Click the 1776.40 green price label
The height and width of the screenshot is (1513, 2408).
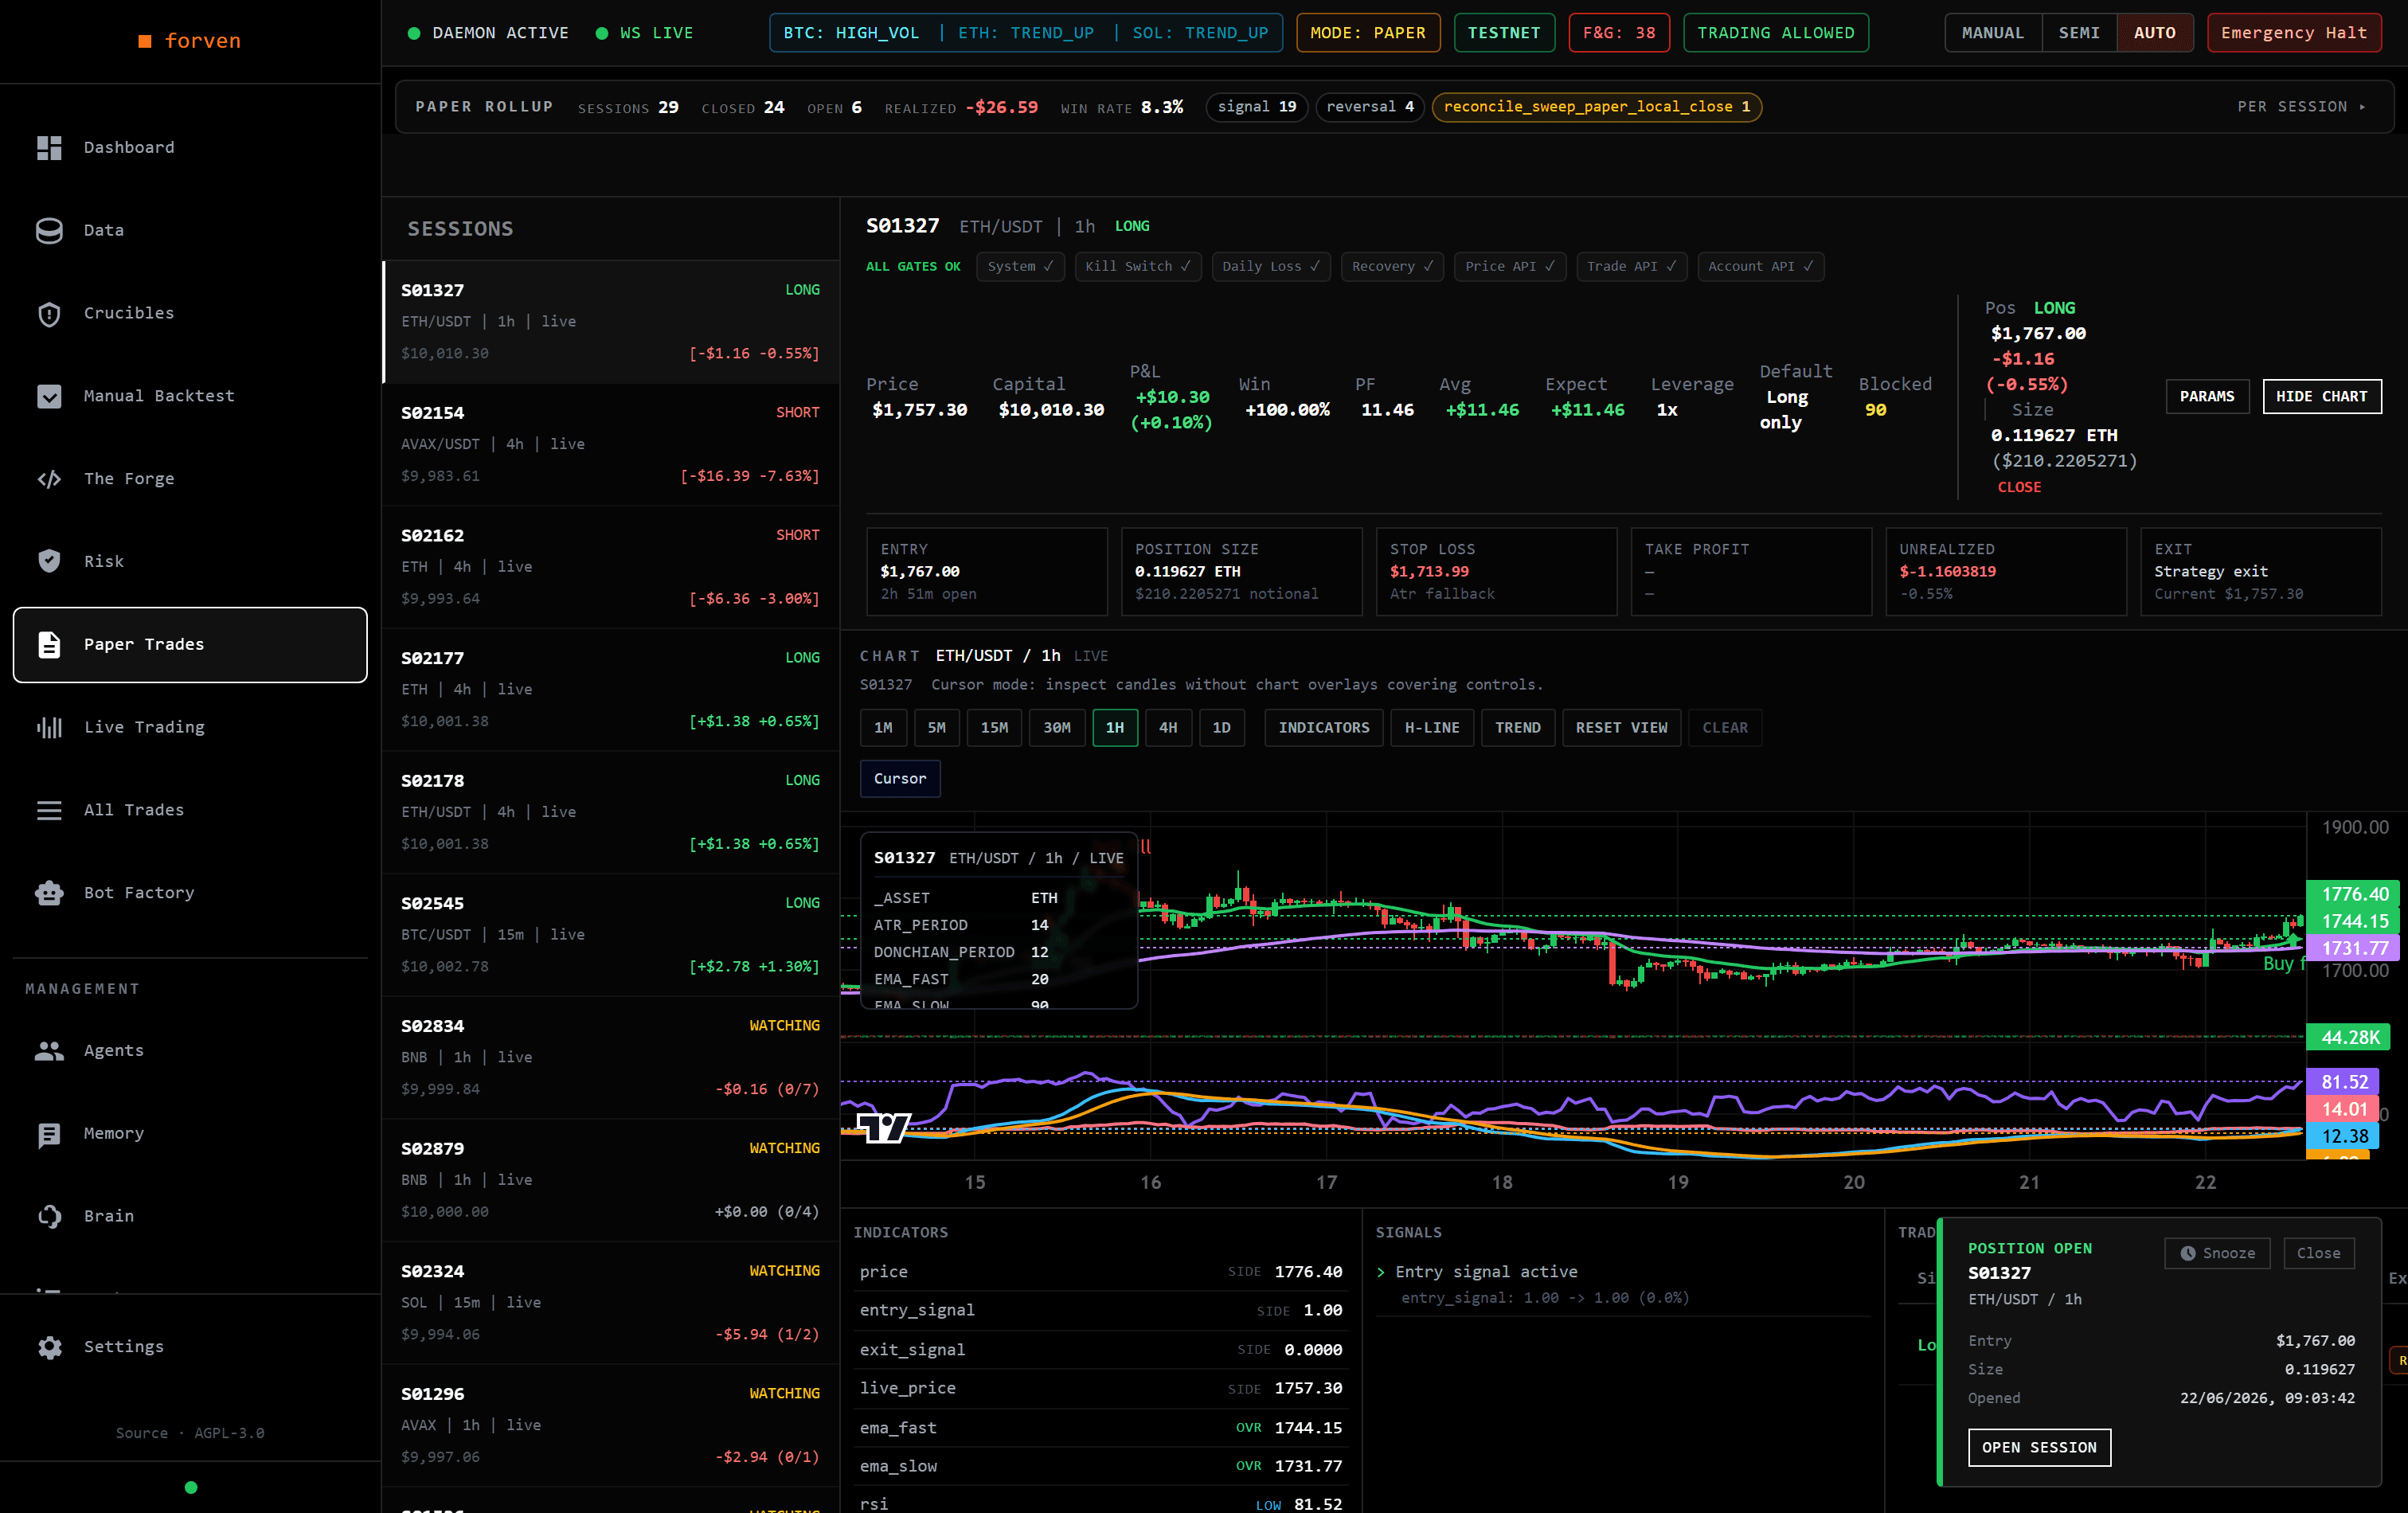[x=2354, y=894]
